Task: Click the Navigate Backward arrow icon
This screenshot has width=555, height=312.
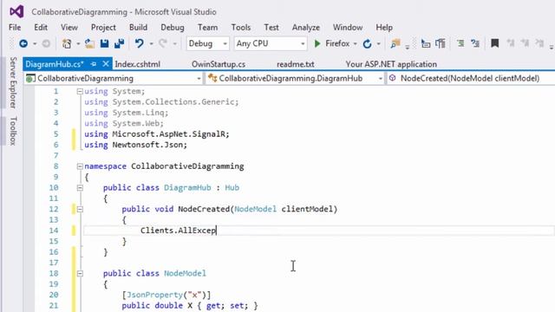Action: pos(23,44)
